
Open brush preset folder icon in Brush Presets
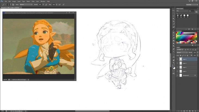click(197, 12)
